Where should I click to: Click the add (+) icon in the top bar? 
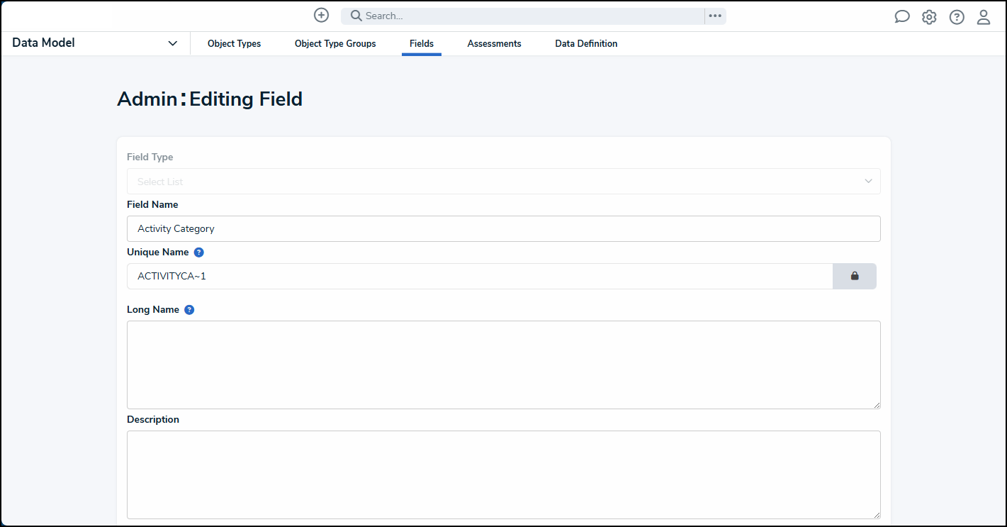click(321, 15)
